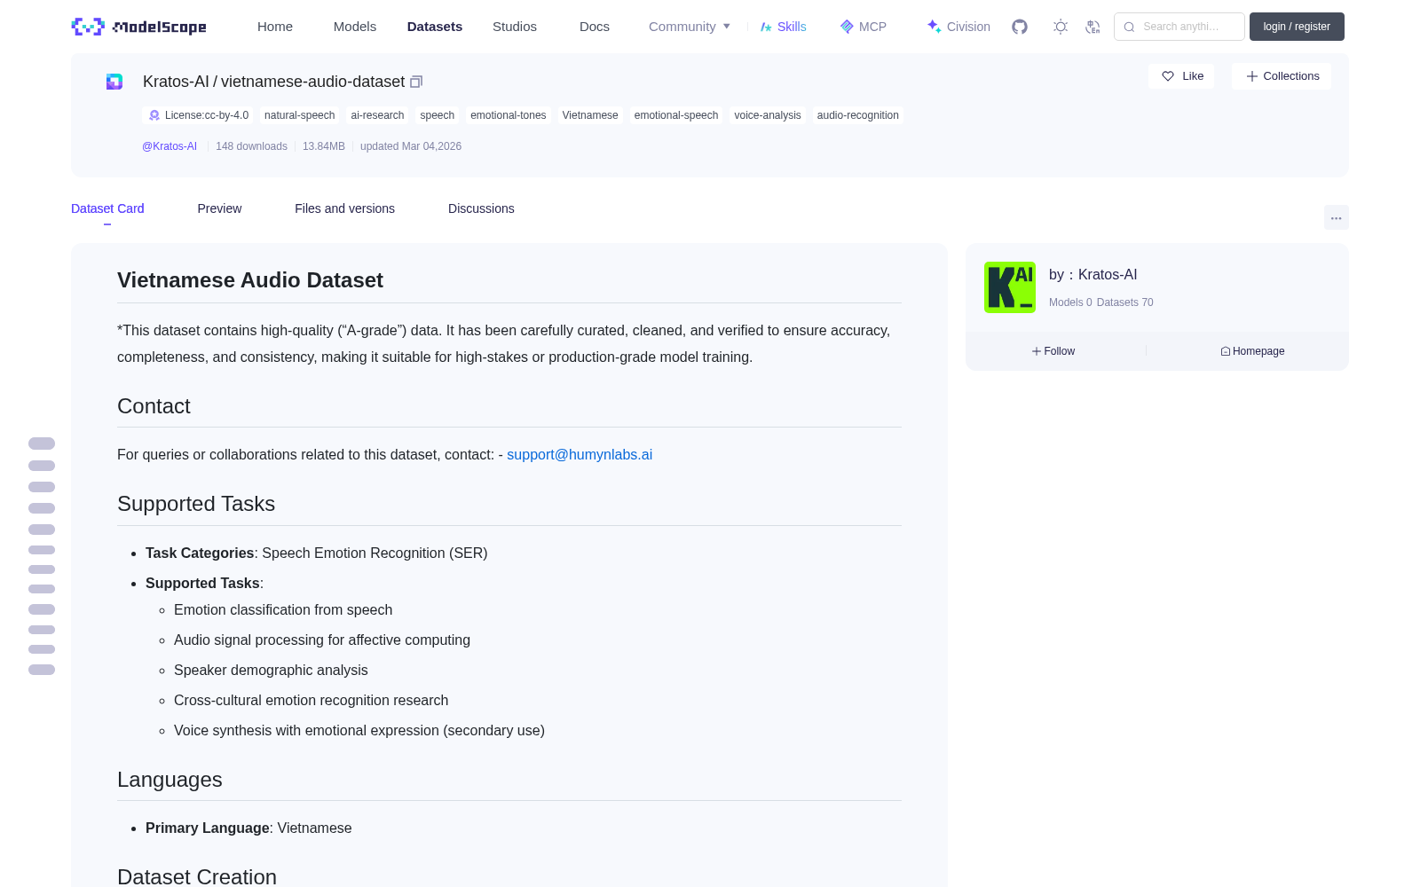Viewport: 1420px width, 887px height.
Task: Click the natural-speech tag
Action: (299, 115)
